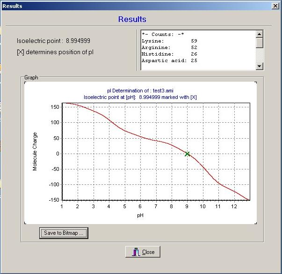Select the Histidine: 26 row

169,54
